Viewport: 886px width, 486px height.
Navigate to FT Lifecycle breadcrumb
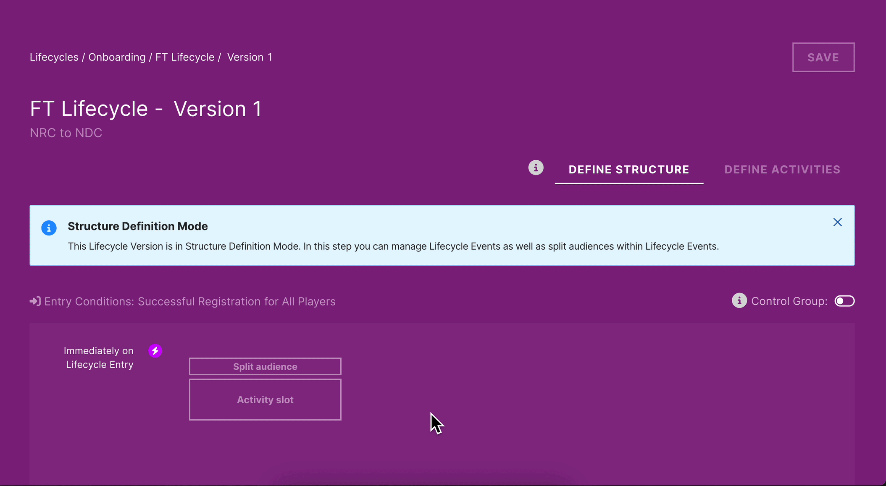tap(185, 57)
